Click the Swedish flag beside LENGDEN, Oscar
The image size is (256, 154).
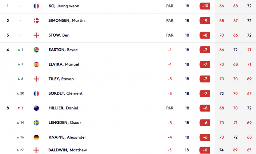click(x=36, y=123)
